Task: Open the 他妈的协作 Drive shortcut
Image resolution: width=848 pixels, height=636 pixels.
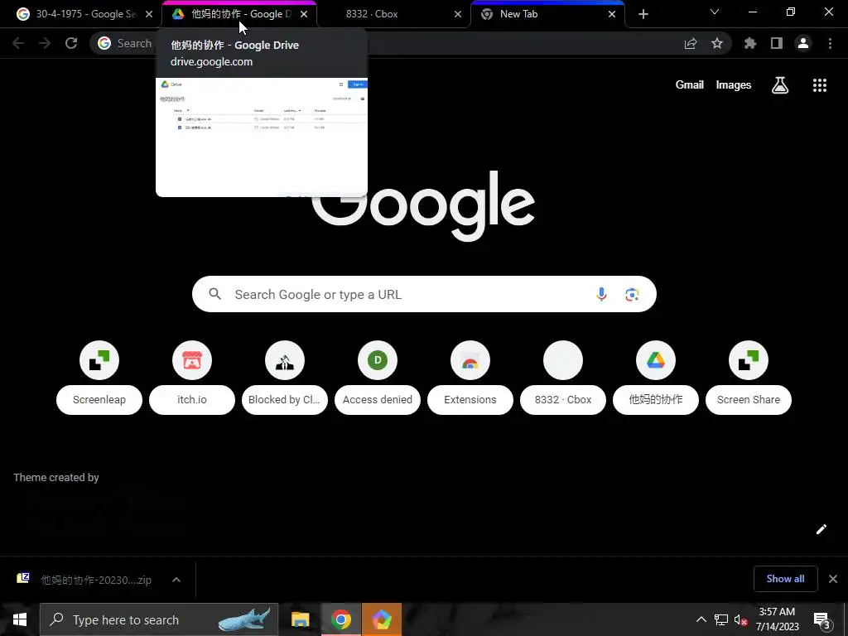Action: pyautogui.click(x=656, y=378)
